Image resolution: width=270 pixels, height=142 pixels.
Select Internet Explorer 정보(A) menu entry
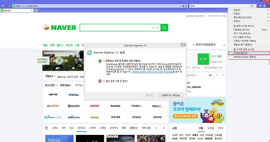(249, 57)
